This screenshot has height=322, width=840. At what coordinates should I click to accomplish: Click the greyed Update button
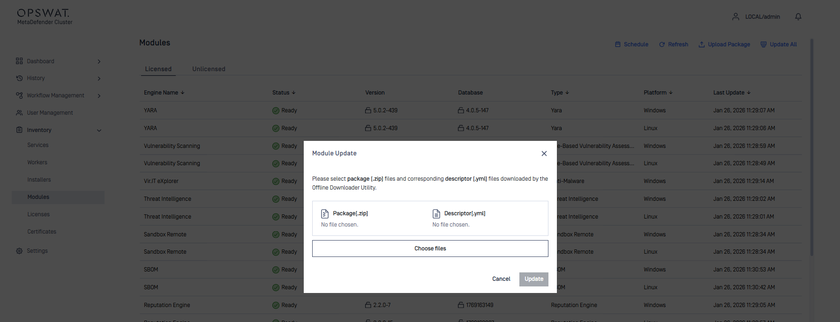pos(533,279)
